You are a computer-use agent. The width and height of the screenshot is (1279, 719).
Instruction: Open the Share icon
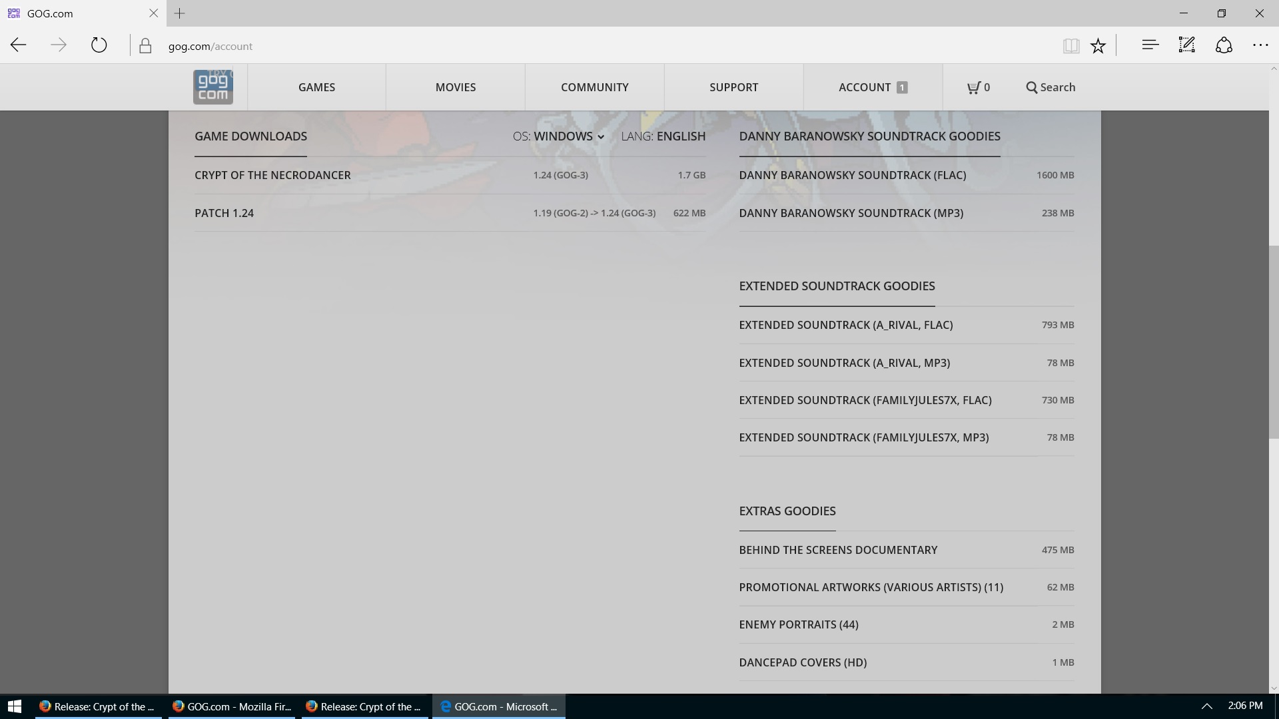[1224, 45]
